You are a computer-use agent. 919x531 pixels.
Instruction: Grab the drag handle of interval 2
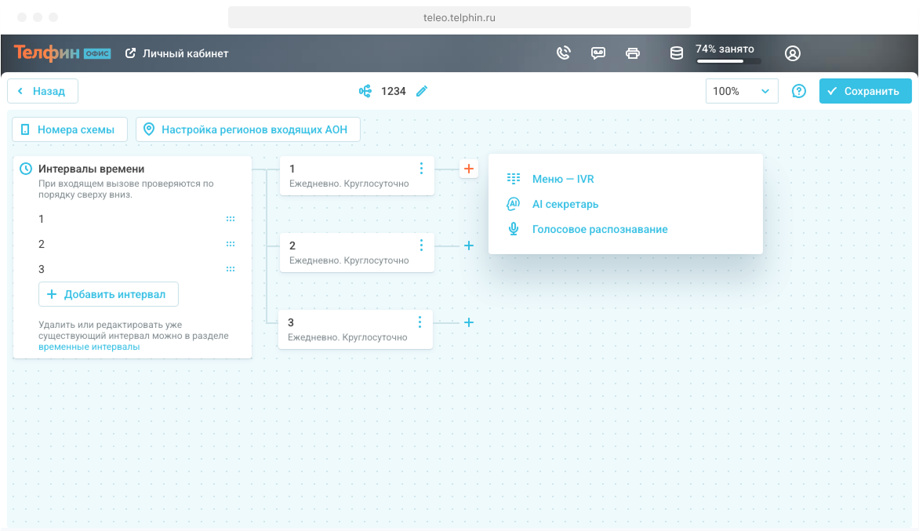(231, 244)
